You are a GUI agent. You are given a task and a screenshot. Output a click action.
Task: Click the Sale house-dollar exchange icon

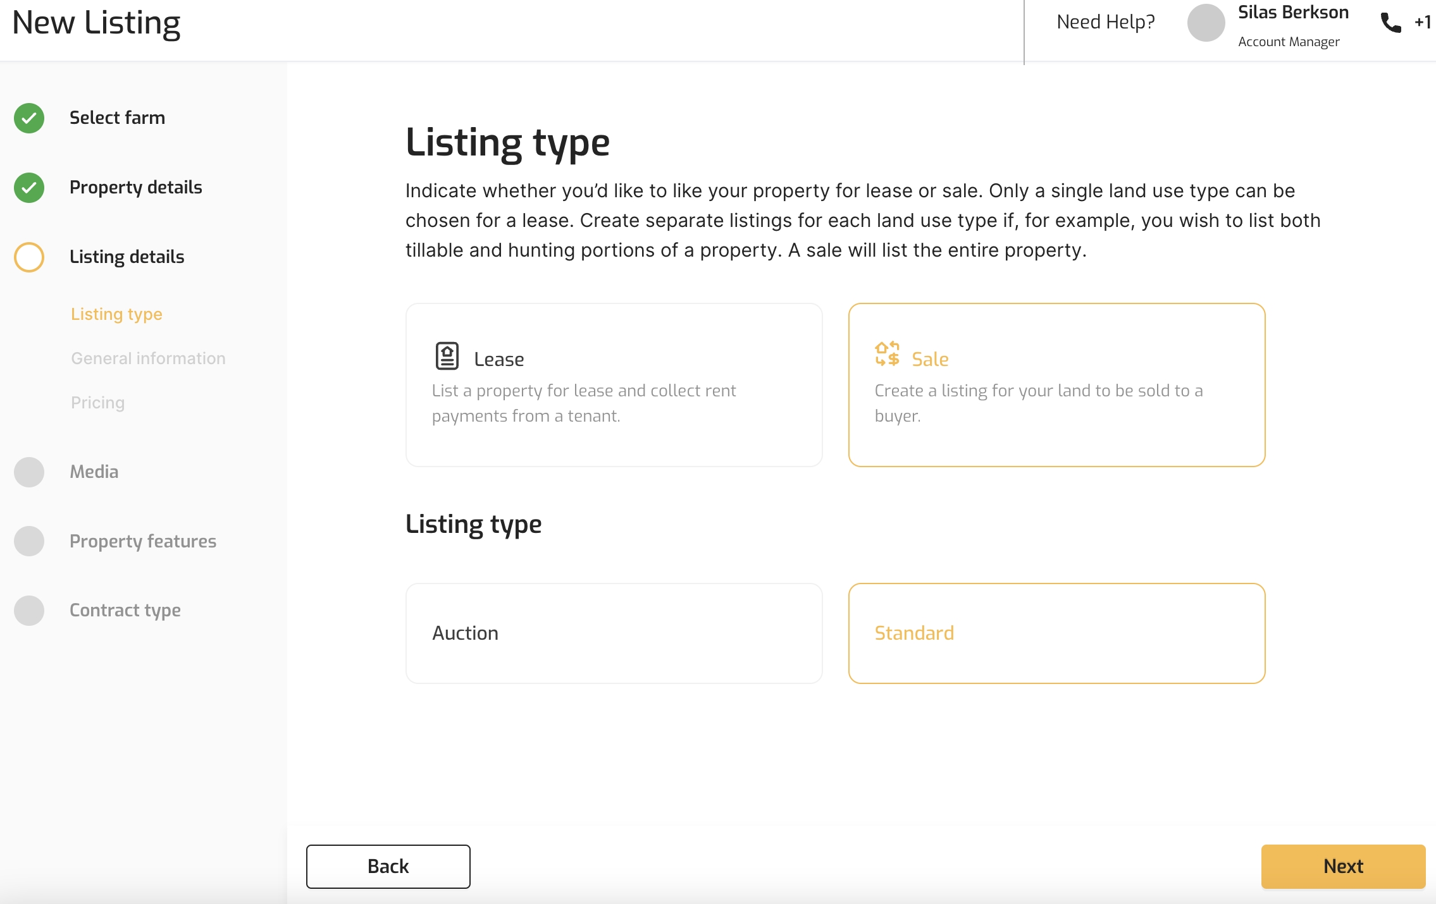[887, 354]
